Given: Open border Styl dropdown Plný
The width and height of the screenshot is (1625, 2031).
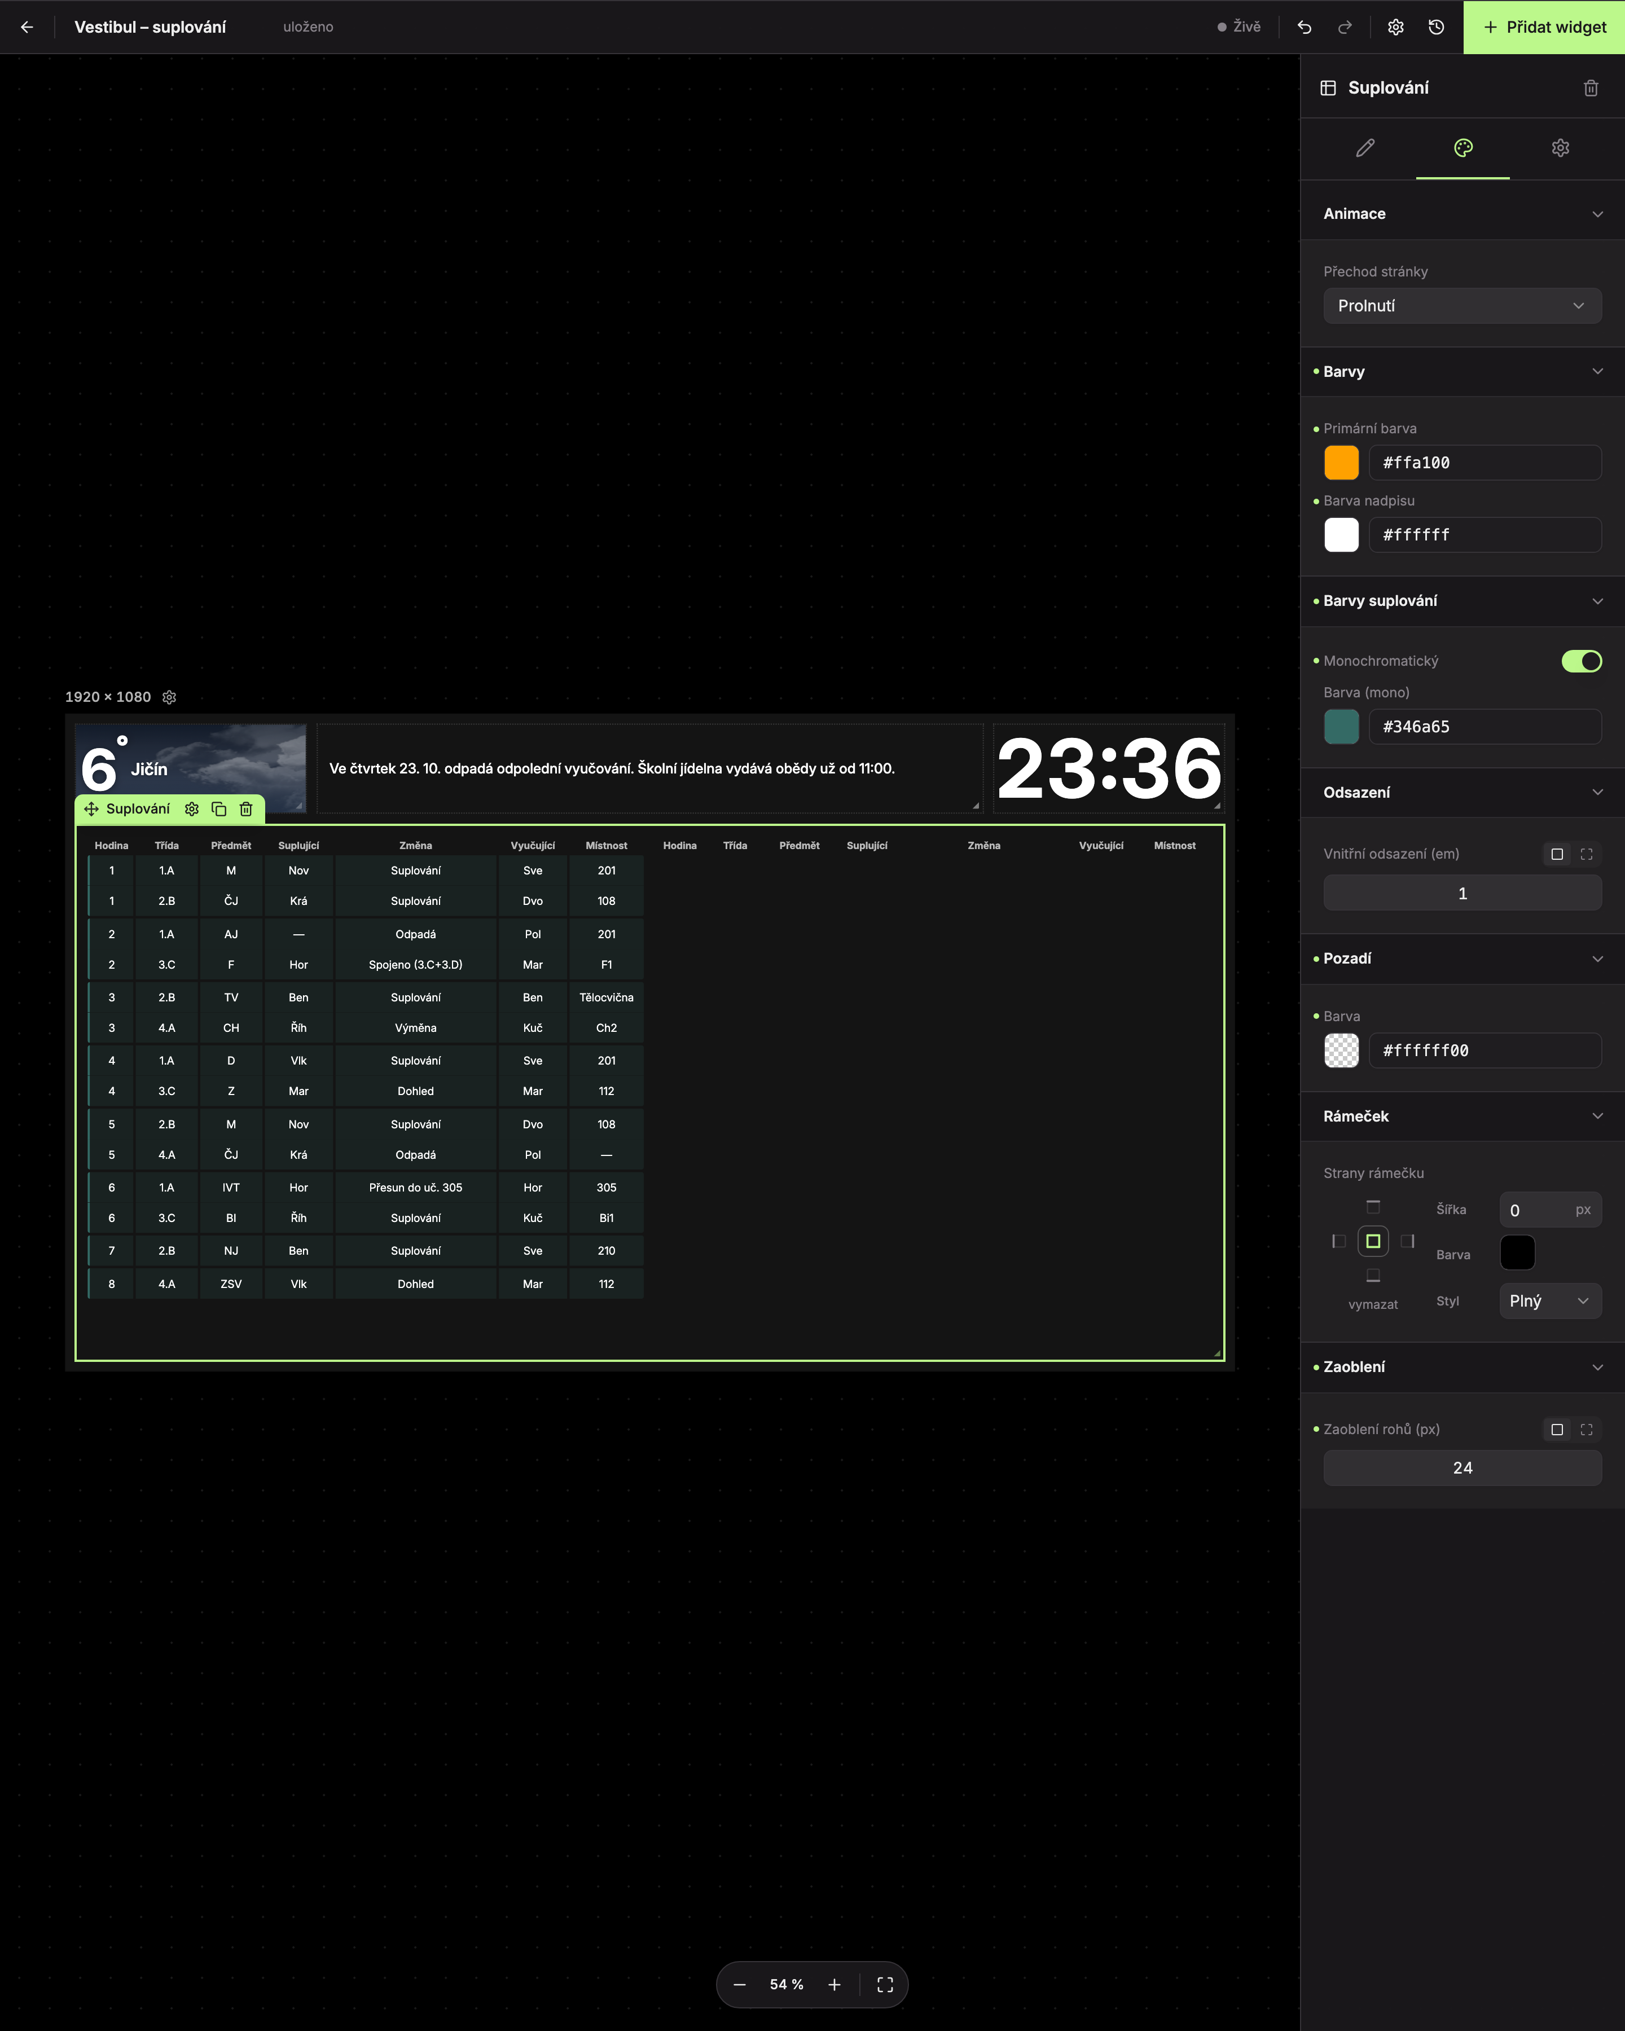Looking at the screenshot, I should pyautogui.click(x=1549, y=1301).
